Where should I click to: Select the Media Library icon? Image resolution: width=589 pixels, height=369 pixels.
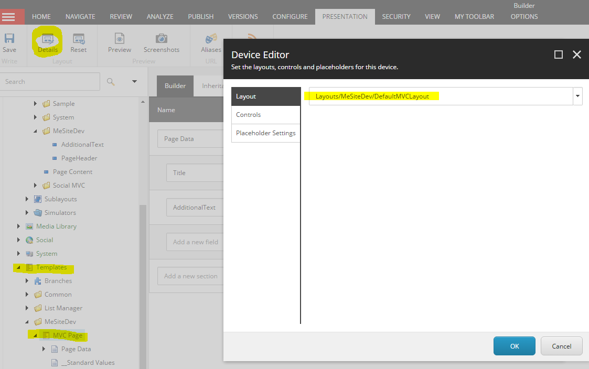(x=29, y=226)
